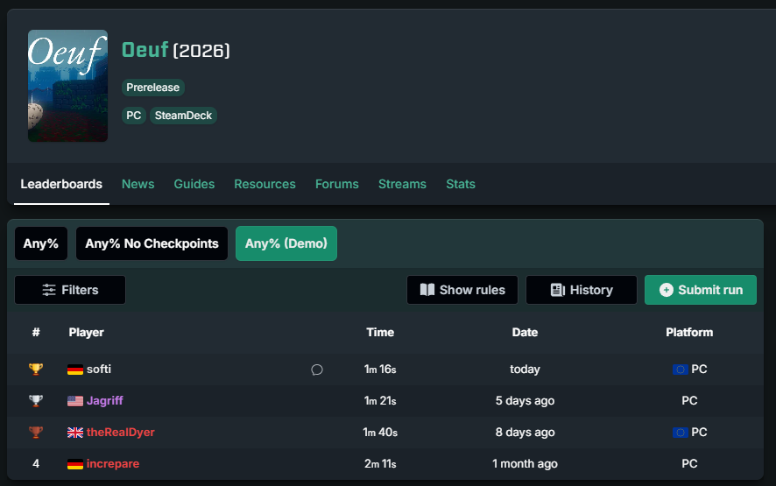Click the EU flag in theRealDyer's platform cell
The width and height of the screenshot is (776, 486).
click(x=681, y=433)
